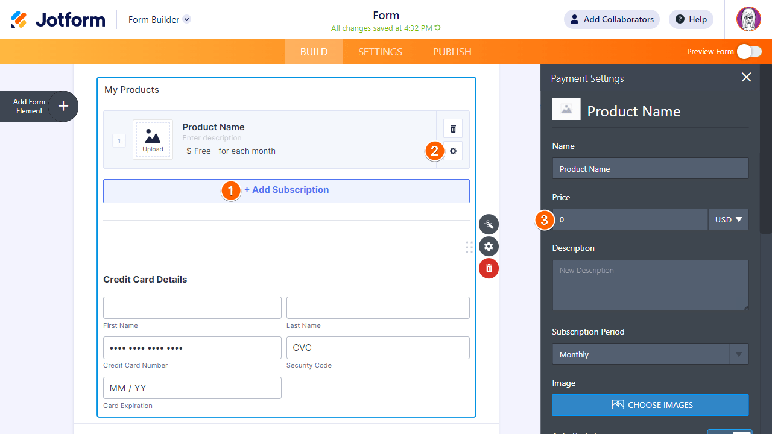Click the + Add Subscription button
This screenshot has height=434, width=772.
point(286,190)
